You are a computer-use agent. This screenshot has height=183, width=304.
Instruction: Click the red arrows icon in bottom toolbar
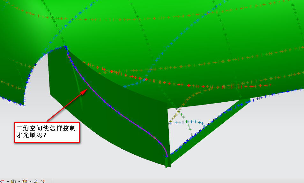click(2, 181)
